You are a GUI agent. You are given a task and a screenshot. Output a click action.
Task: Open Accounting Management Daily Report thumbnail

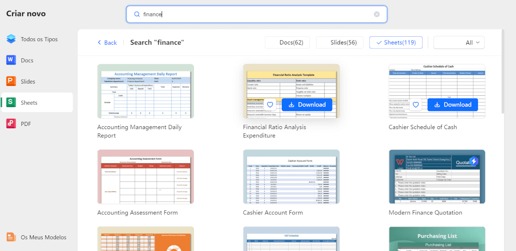[146, 91]
